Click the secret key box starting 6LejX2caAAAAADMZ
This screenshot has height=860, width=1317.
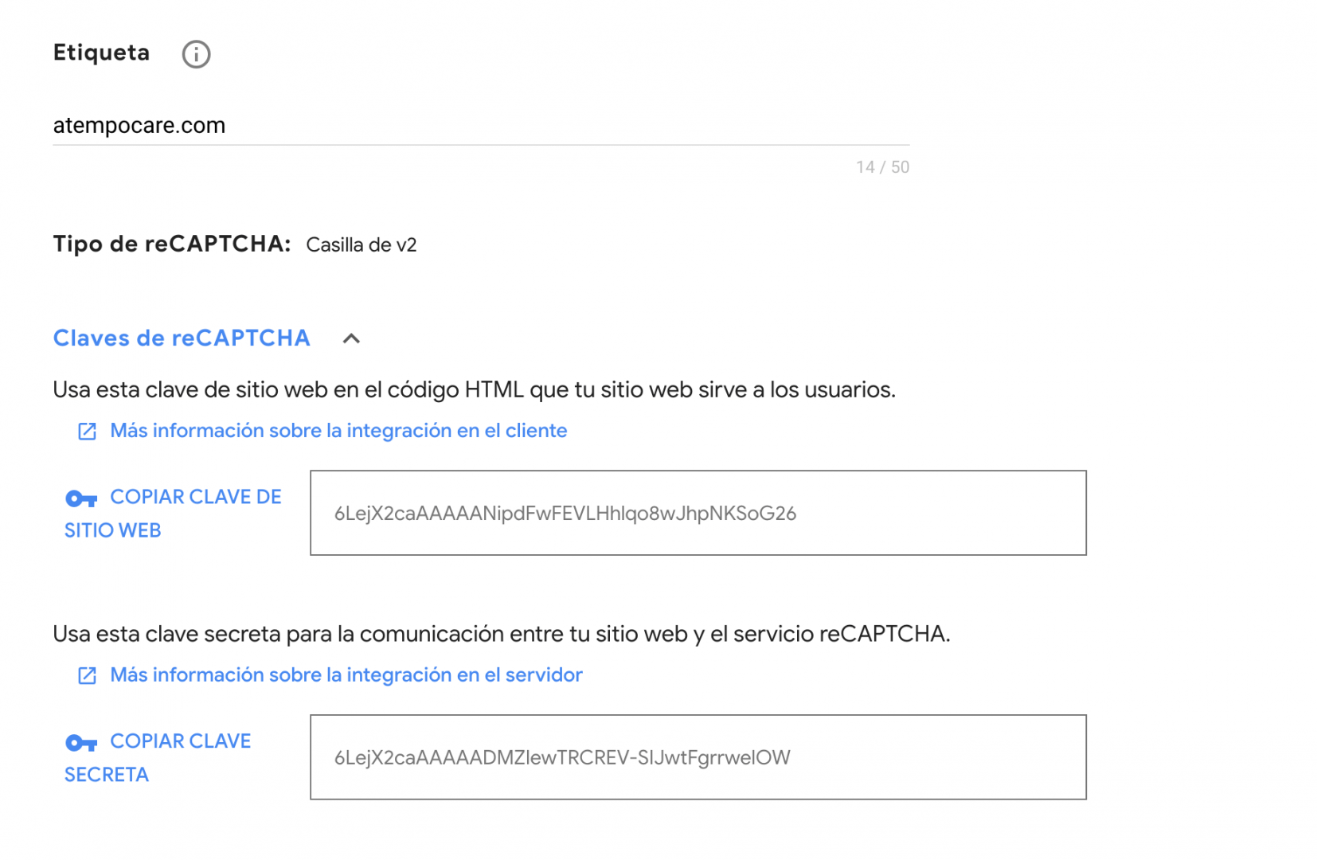point(698,757)
